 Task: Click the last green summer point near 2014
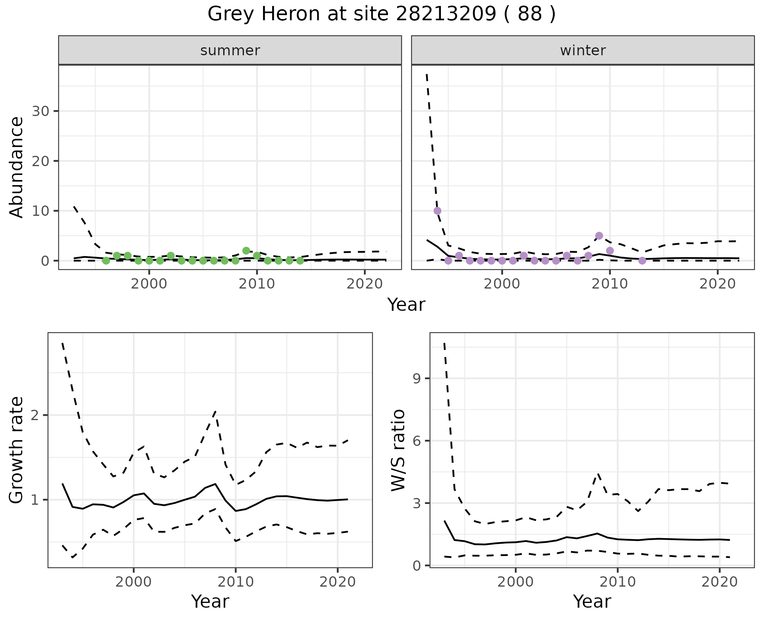point(300,261)
